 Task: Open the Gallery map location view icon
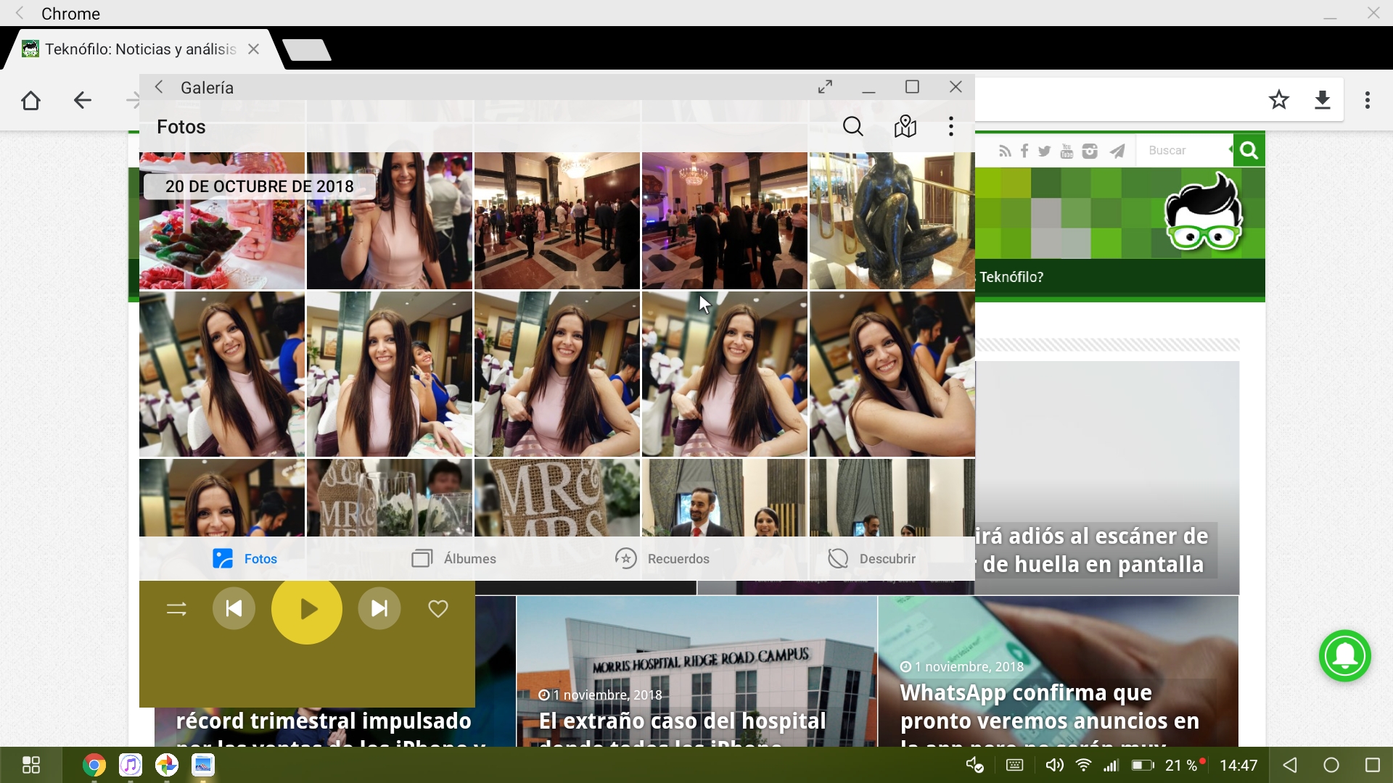coord(905,127)
